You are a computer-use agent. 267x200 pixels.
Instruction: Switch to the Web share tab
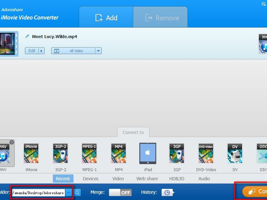(x=147, y=179)
